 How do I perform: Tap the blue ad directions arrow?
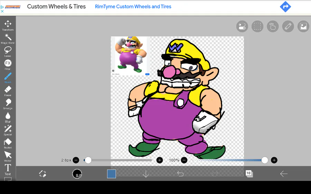[x=285, y=7]
